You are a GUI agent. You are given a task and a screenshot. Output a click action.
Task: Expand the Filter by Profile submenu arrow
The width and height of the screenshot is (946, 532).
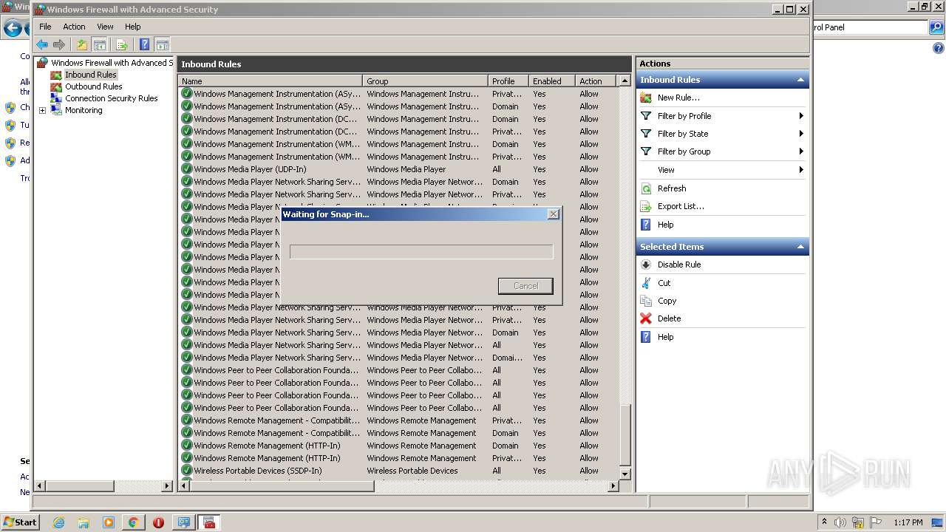click(801, 116)
